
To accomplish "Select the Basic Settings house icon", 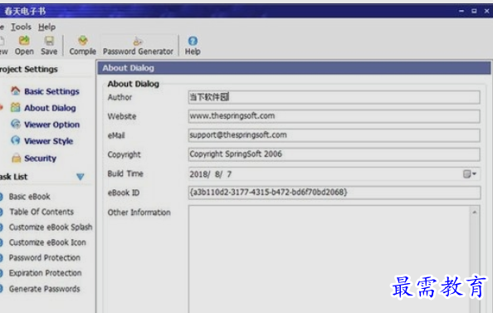I will (15, 91).
